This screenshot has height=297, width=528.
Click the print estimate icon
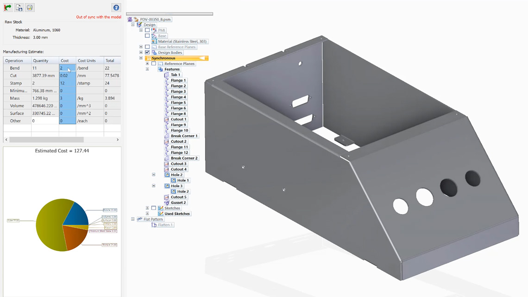(30, 7)
